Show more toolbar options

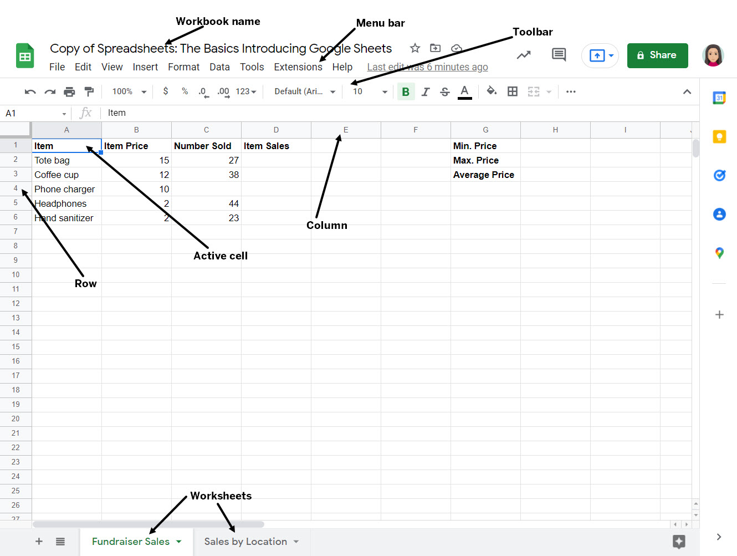click(x=571, y=91)
